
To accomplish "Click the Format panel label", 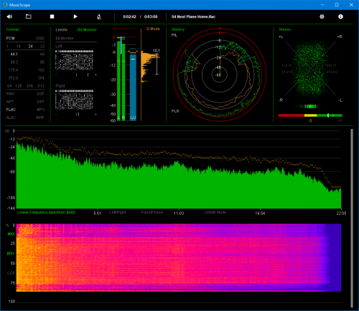I will 12,29.
